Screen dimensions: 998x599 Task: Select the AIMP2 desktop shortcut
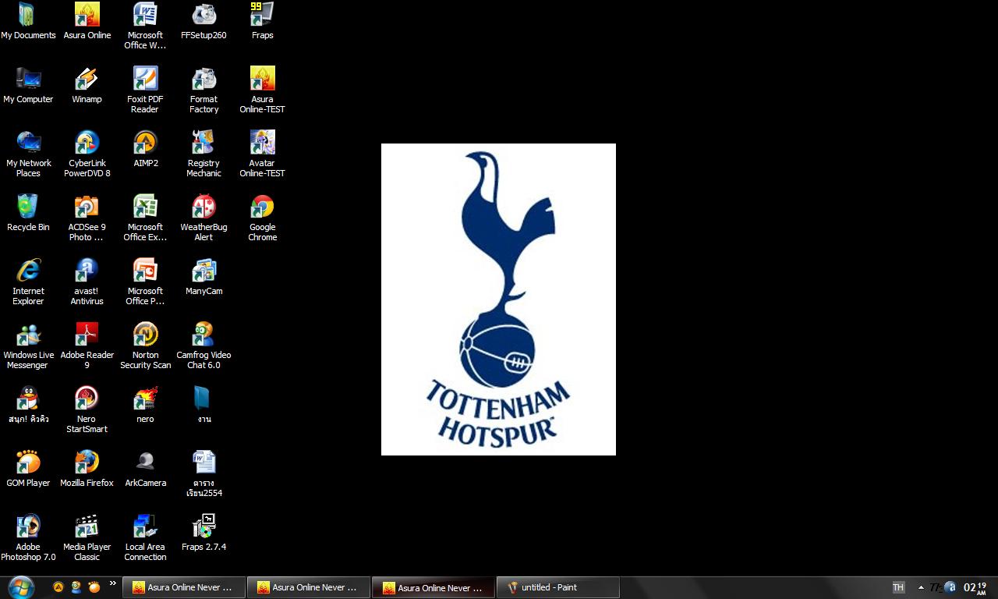tap(145, 149)
